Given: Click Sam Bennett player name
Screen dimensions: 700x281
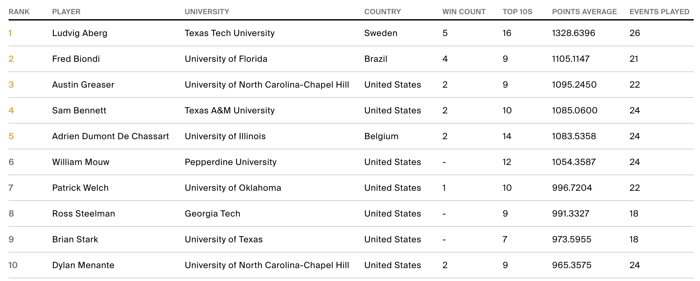Looking at the screenshot, I should pyautogui.click(x=79, y=110).
